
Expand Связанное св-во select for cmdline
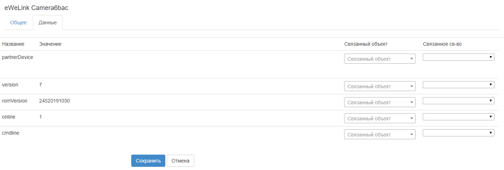(x=458, y=133)
